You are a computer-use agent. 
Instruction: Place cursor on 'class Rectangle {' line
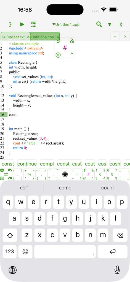(x=23, y=63)
